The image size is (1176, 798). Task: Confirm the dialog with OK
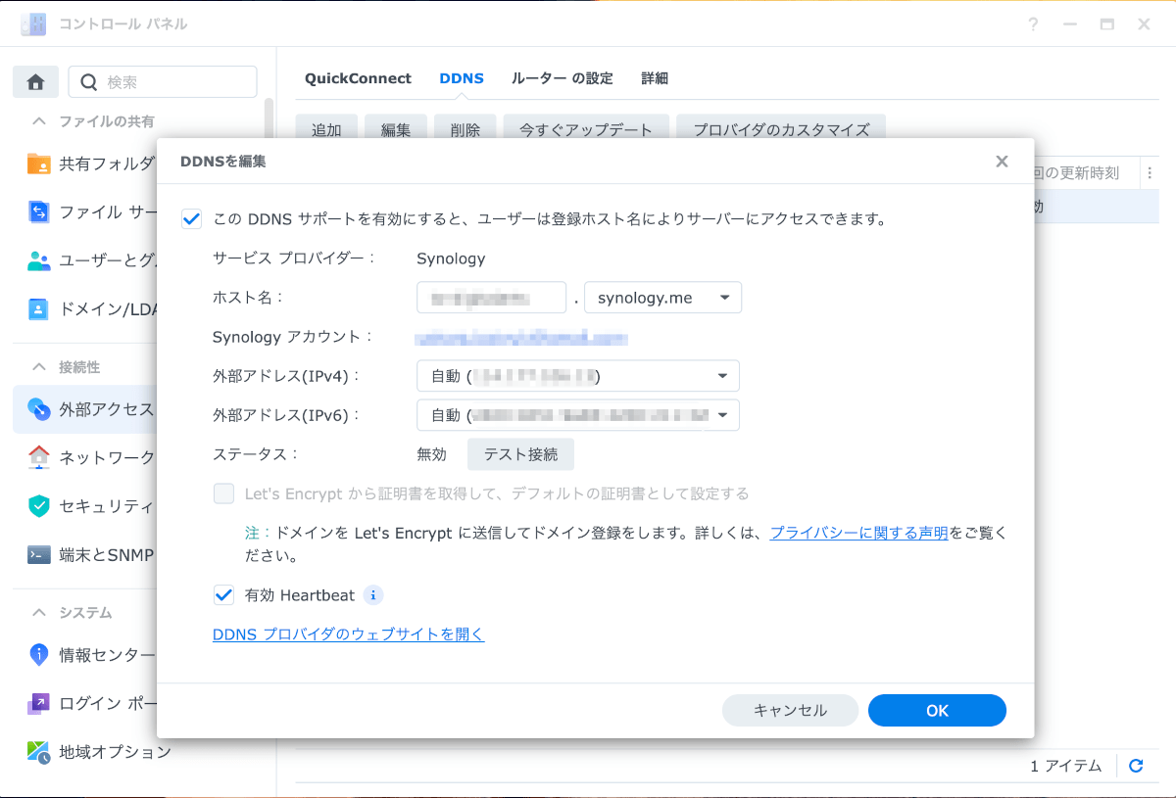click(x=937, y=711)
